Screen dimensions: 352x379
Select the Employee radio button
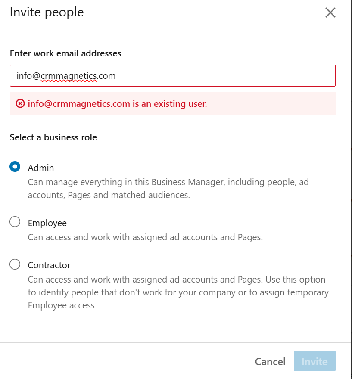pyautogui.click(x=15, y=222)
